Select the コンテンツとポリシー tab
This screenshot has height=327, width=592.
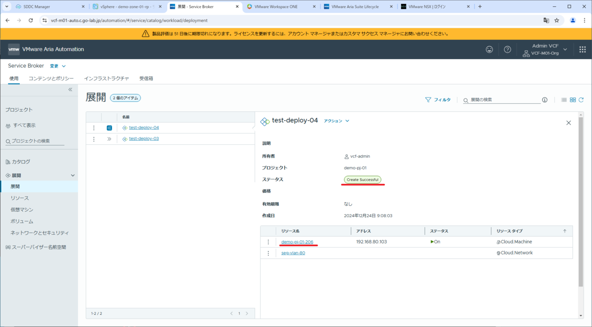point(51,78)
